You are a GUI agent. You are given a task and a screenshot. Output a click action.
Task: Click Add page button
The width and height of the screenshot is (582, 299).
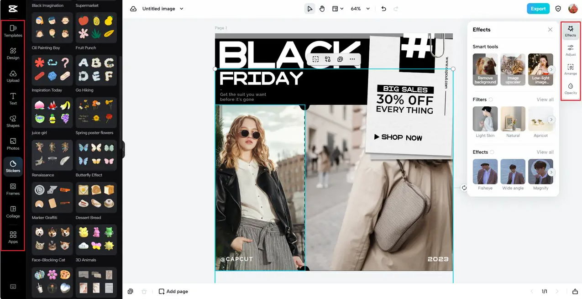click(173, 291)
